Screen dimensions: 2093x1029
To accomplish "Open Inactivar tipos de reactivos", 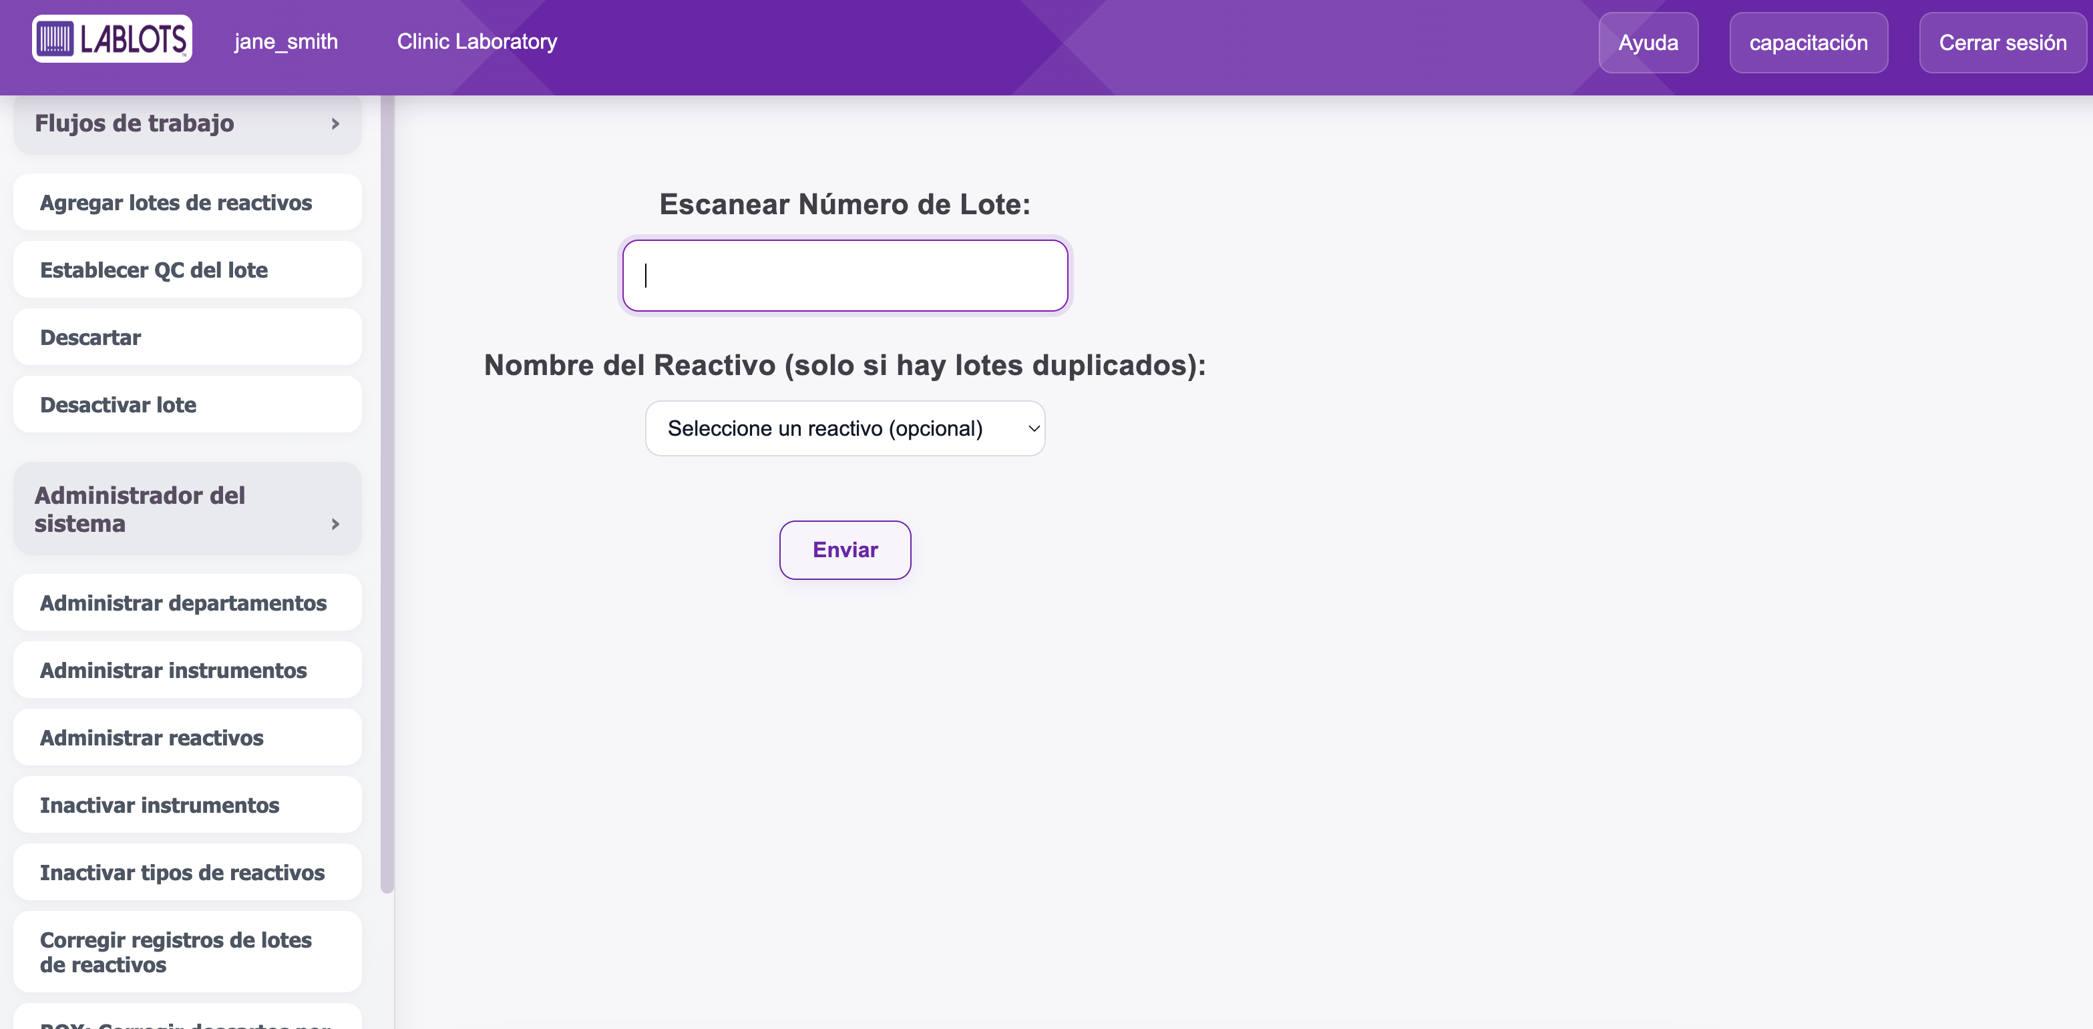I will pyautogui.click(x=187, y=872).
